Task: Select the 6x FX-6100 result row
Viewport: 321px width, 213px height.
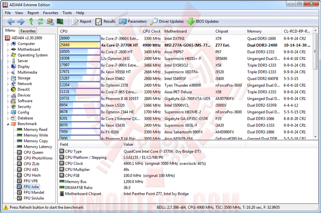Action: tap(186, 132)
